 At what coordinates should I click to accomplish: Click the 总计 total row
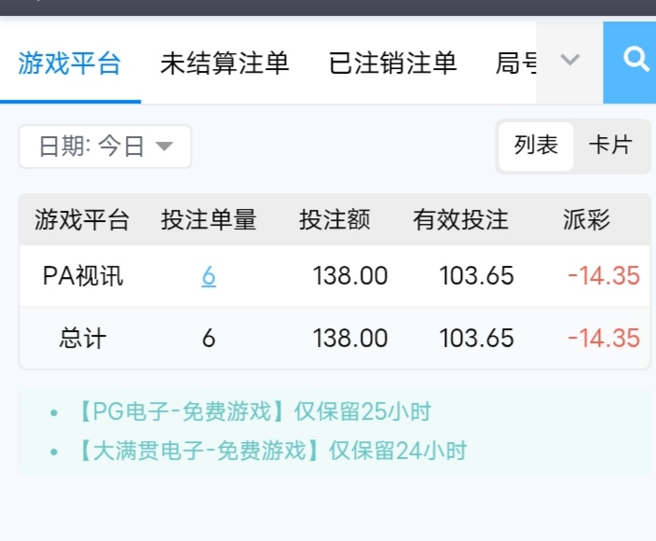pyautogui.click(x=82, y=338)
